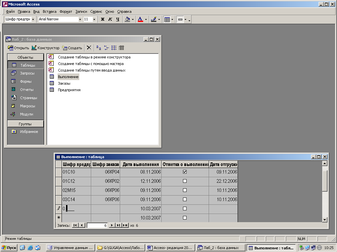
Task: Apply line color pencil icon
Action: [154, 19]
